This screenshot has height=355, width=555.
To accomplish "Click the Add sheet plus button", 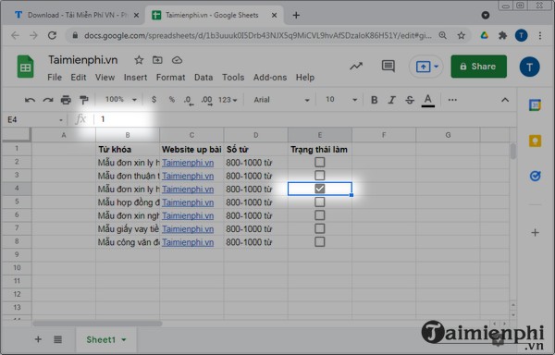I will (x=38, y=339).
